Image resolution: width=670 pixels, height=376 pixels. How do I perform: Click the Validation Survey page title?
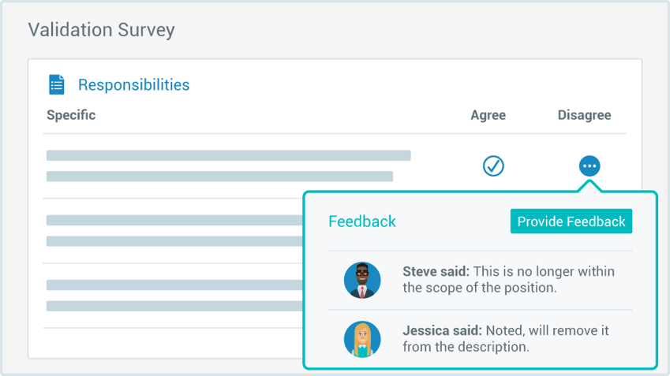tap(101, 30)
